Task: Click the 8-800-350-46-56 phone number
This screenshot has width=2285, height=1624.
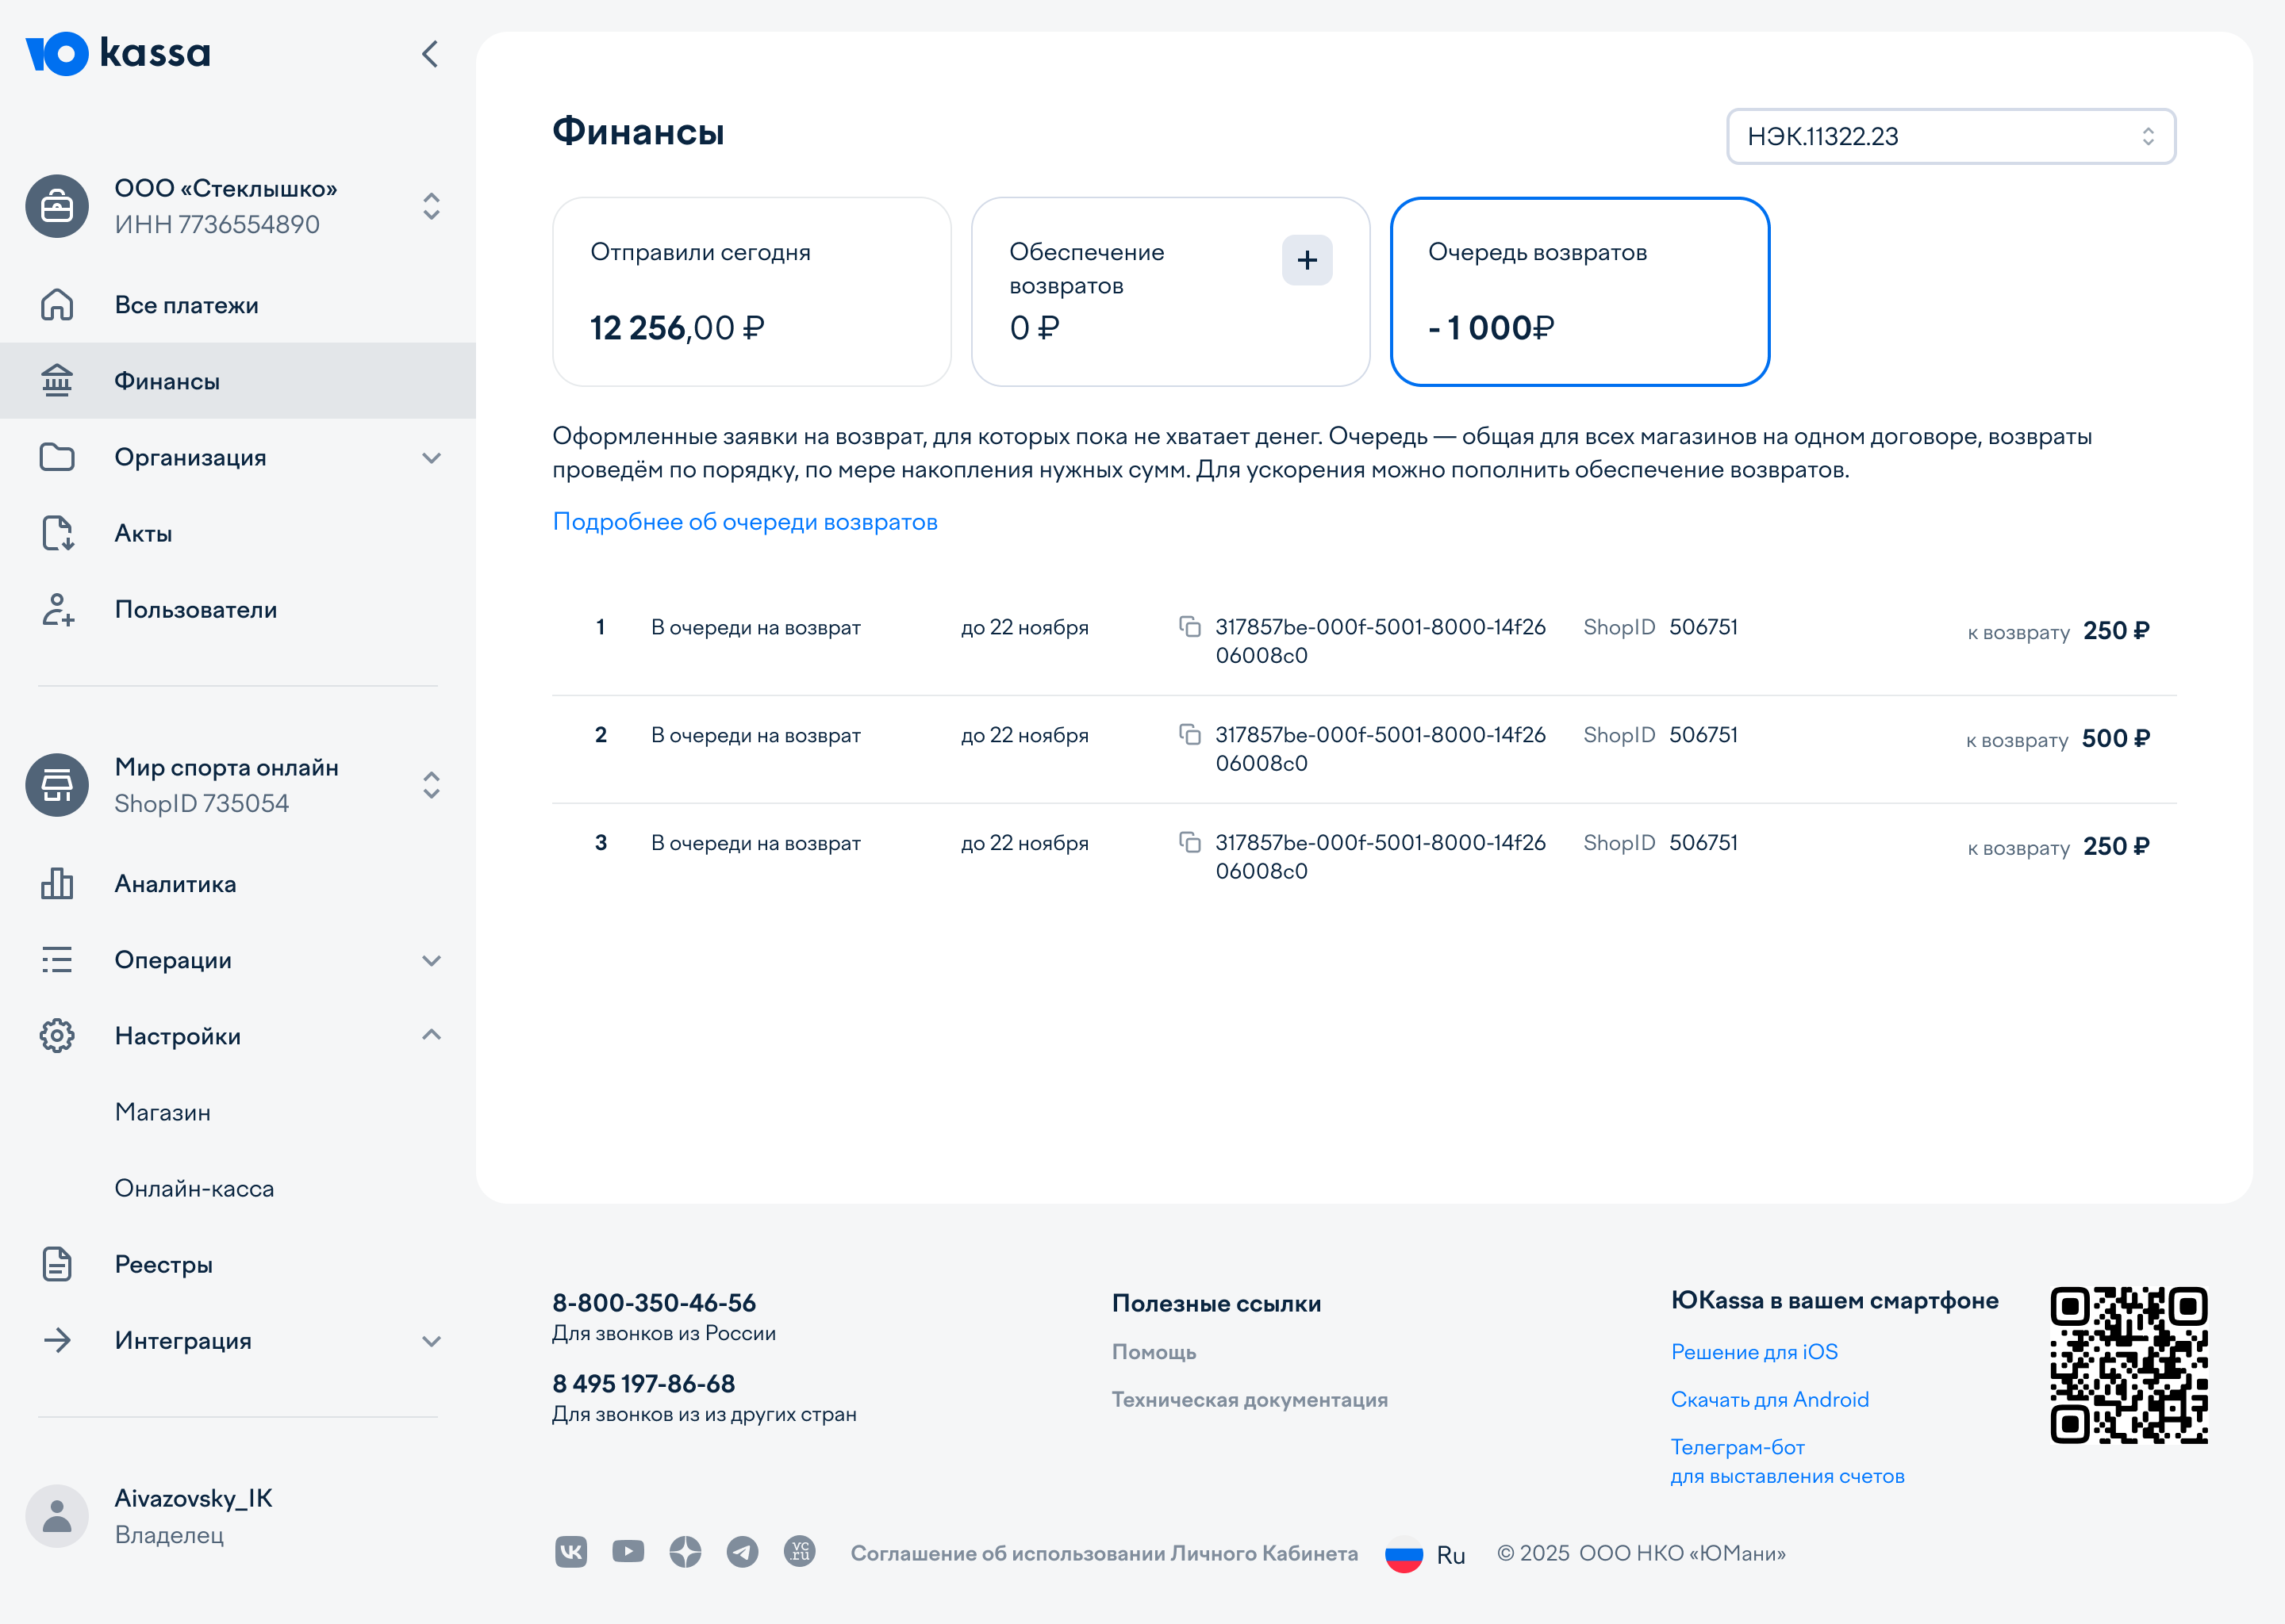Action: point(655,1302)
